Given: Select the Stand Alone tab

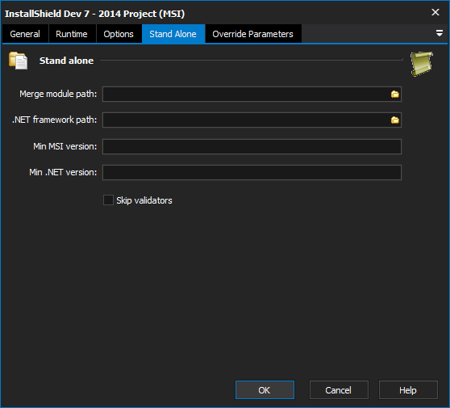Looking at the screenshot, I should click(173, 34).
